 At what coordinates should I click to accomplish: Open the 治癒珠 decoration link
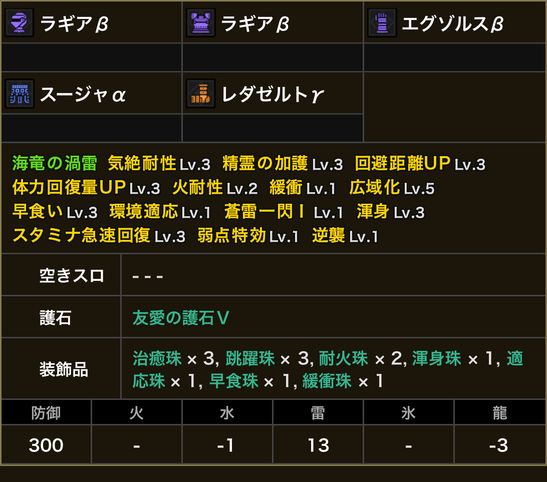point(157,358)
